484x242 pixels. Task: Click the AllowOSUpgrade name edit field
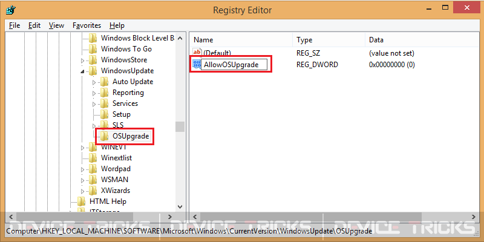pyautogui.click(x=234, y=65)
